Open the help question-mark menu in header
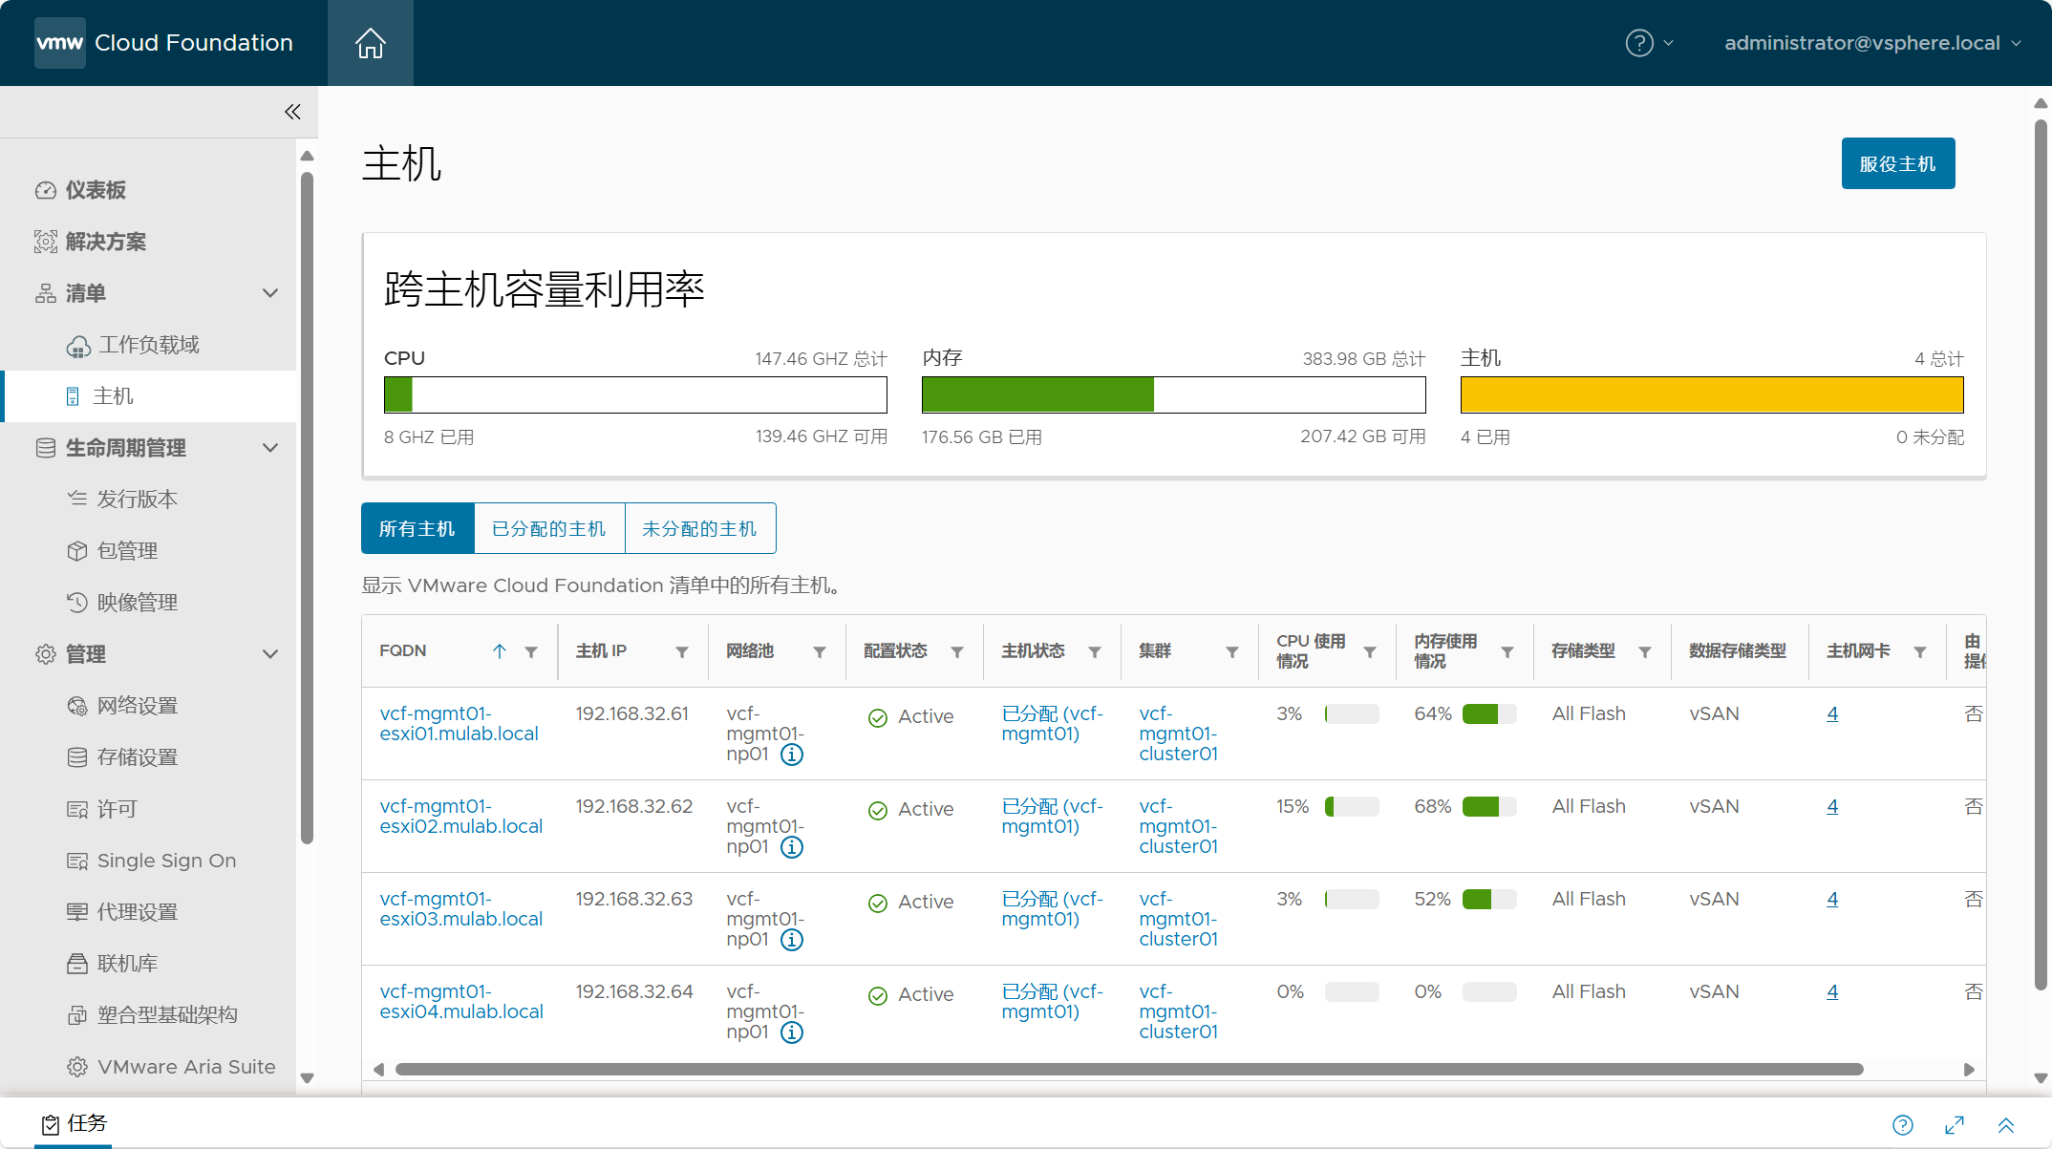Viewport: 2052px width, 1149px height. 1650,43
